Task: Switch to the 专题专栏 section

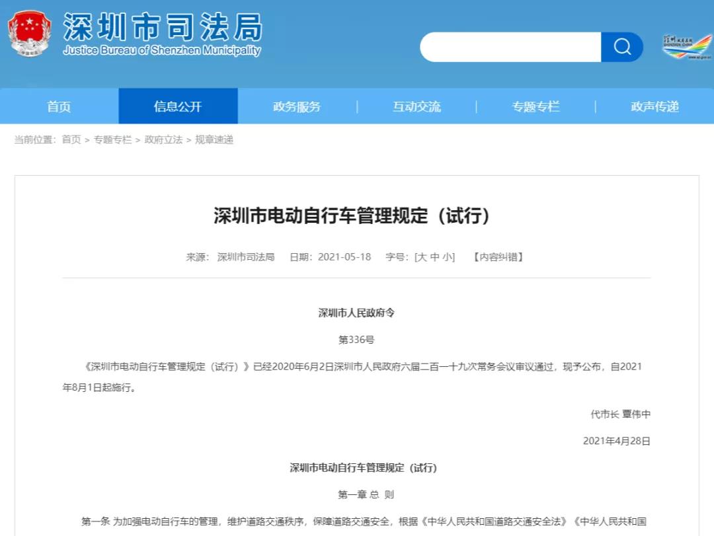Action: tap(535, 106)
